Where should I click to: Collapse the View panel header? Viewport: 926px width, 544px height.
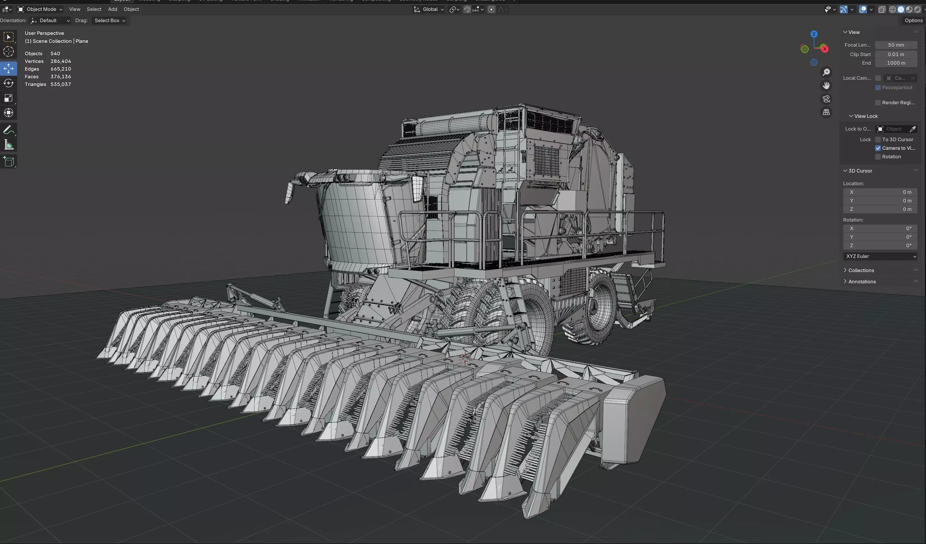coord(854,32)
